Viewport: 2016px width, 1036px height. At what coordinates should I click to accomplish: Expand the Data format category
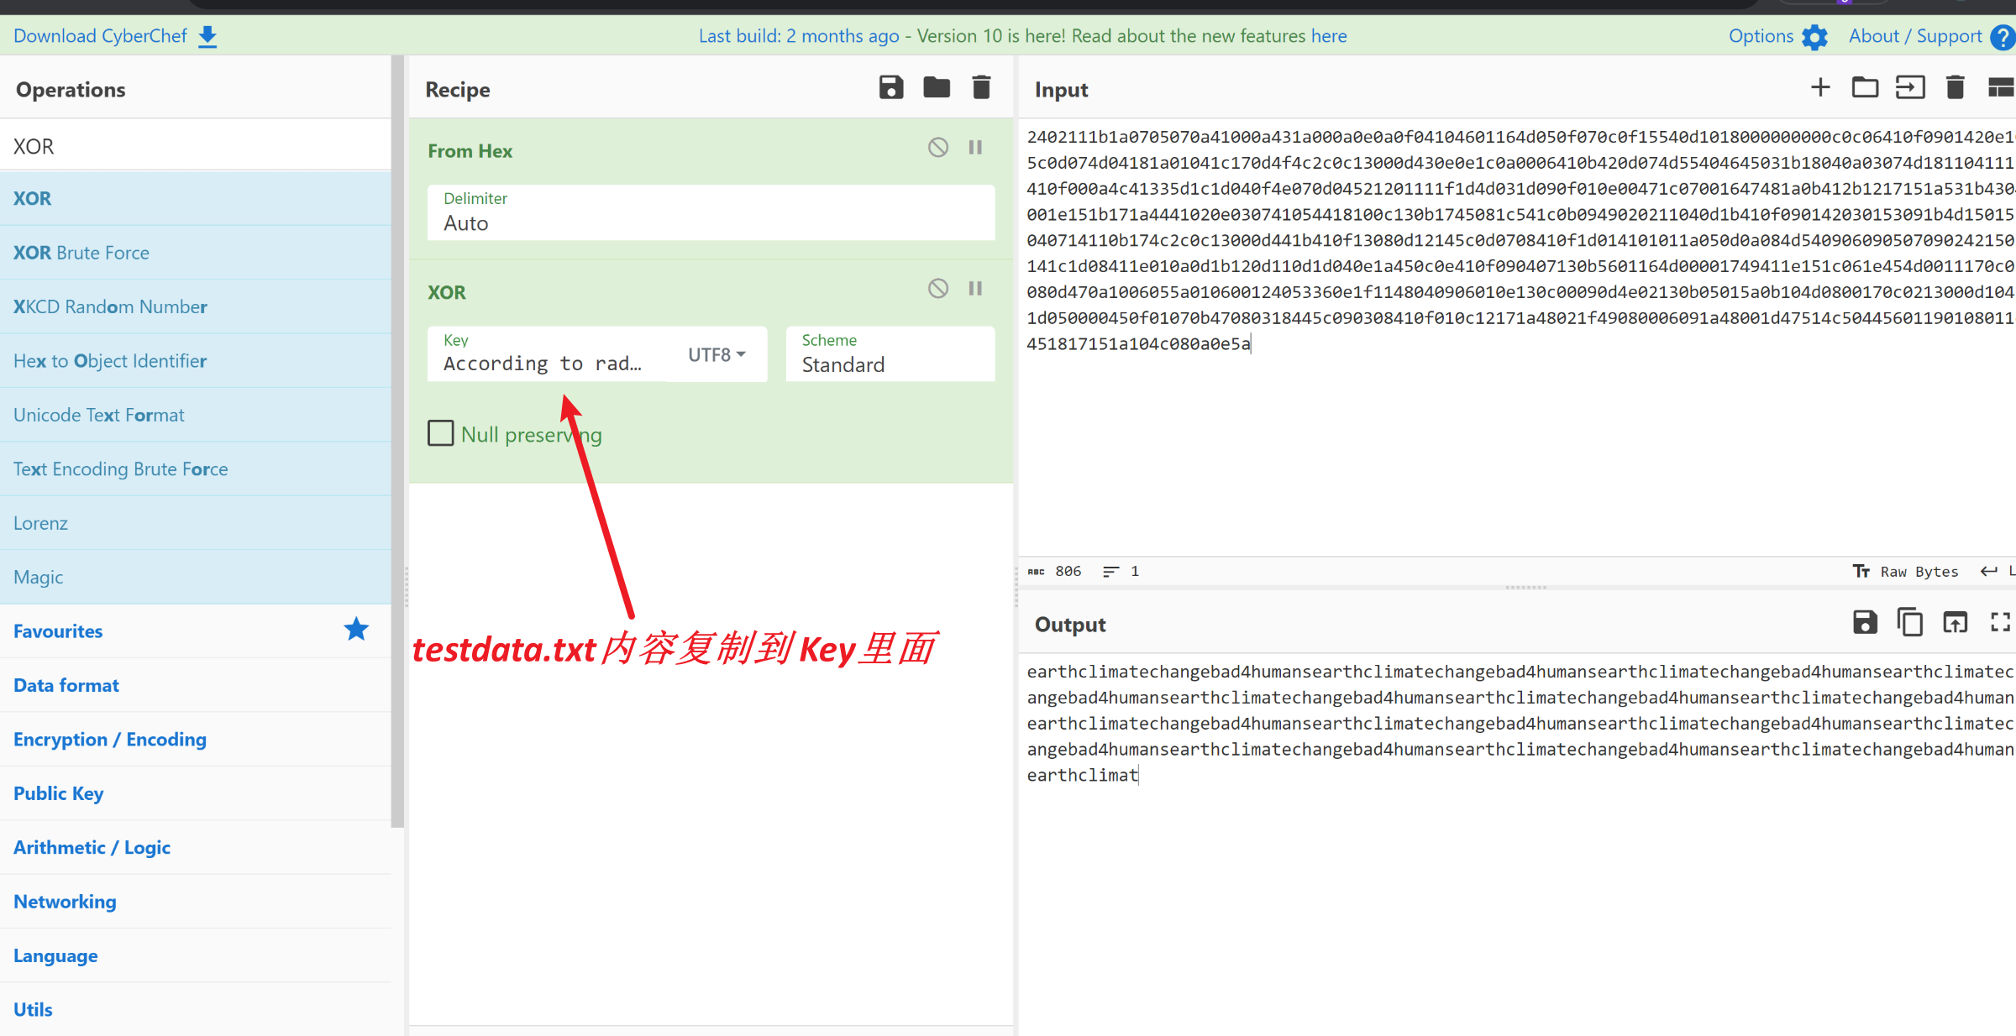click(x=196, y=685)
